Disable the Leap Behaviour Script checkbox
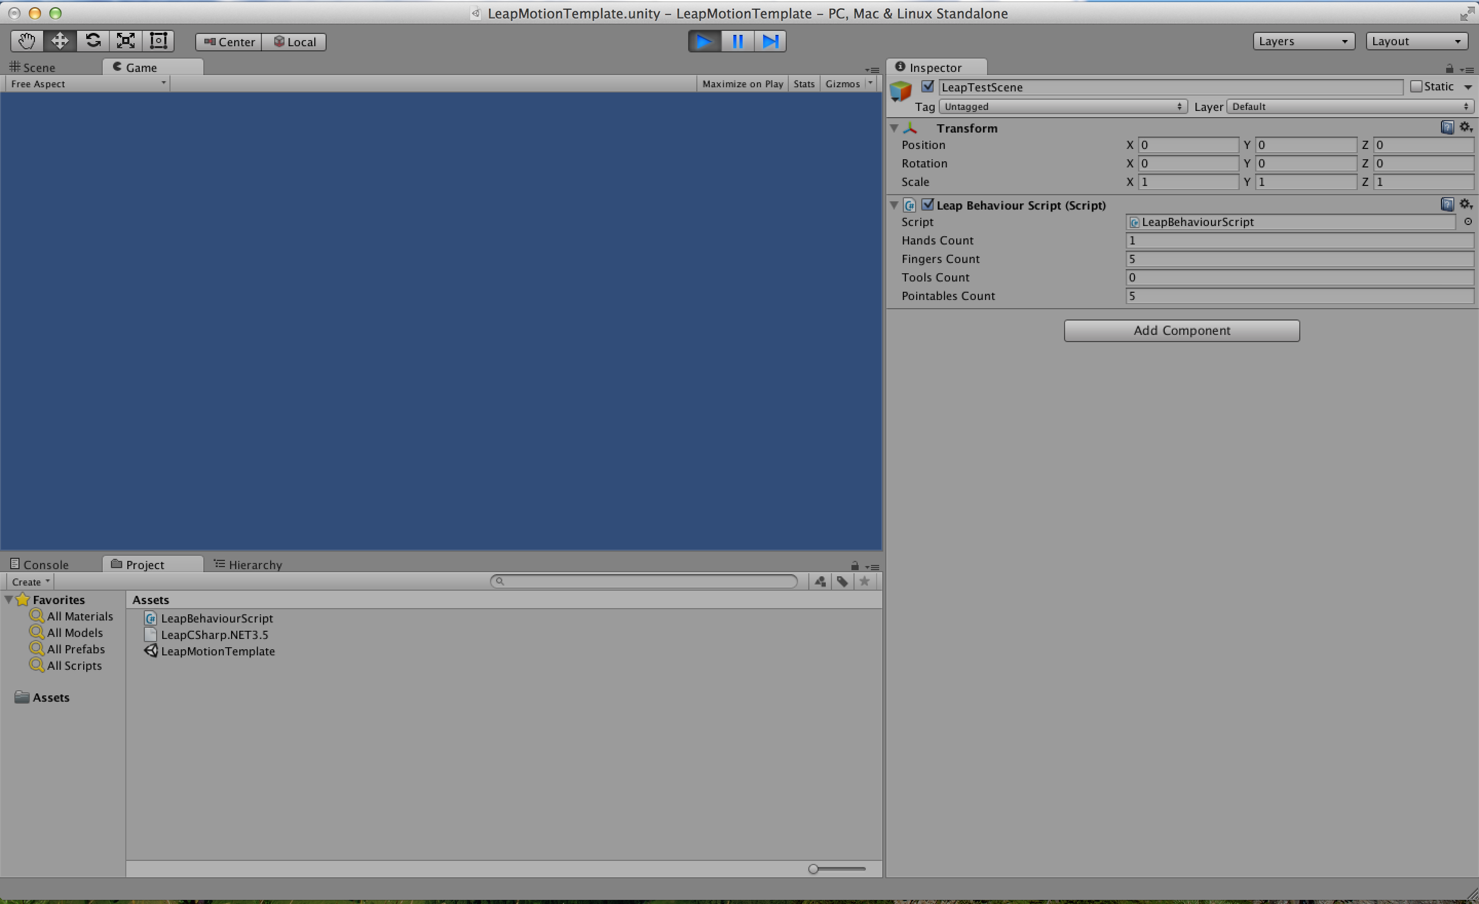The width and height of the screenshot is (1479, 904). [927, 204]
